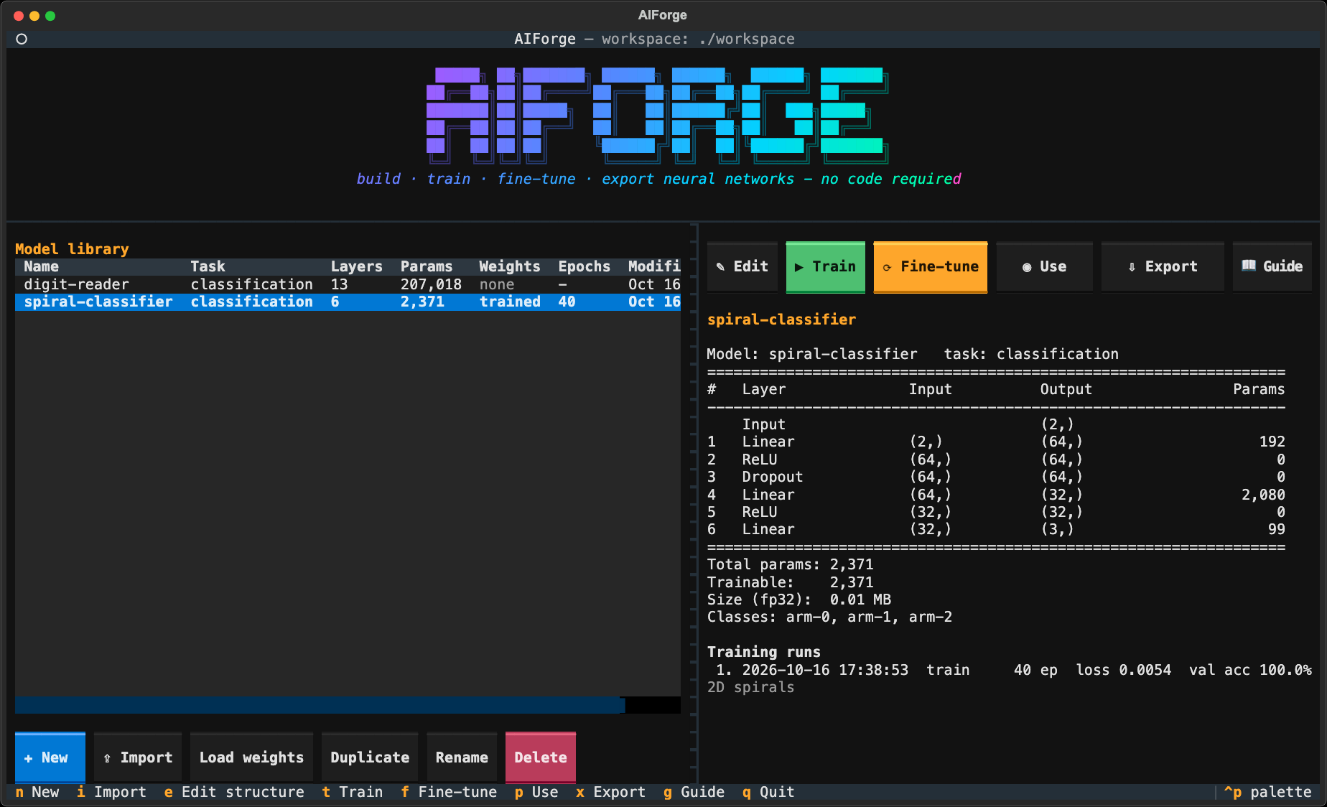Screen dimensions: 1327x807
Task: Open the Use panel button
Action: [x=1045, y=266]
